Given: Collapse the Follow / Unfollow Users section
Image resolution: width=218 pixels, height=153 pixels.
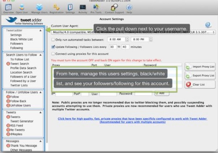Looking at the screenshot, I should (40, 92).
